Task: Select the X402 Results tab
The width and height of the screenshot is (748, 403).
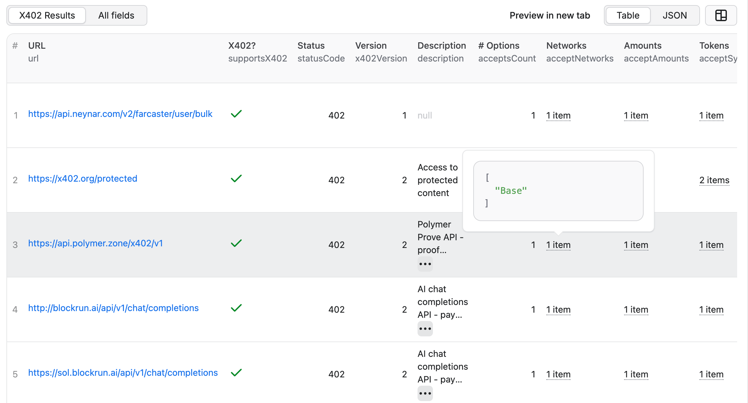Action: (x=47, y=15)
